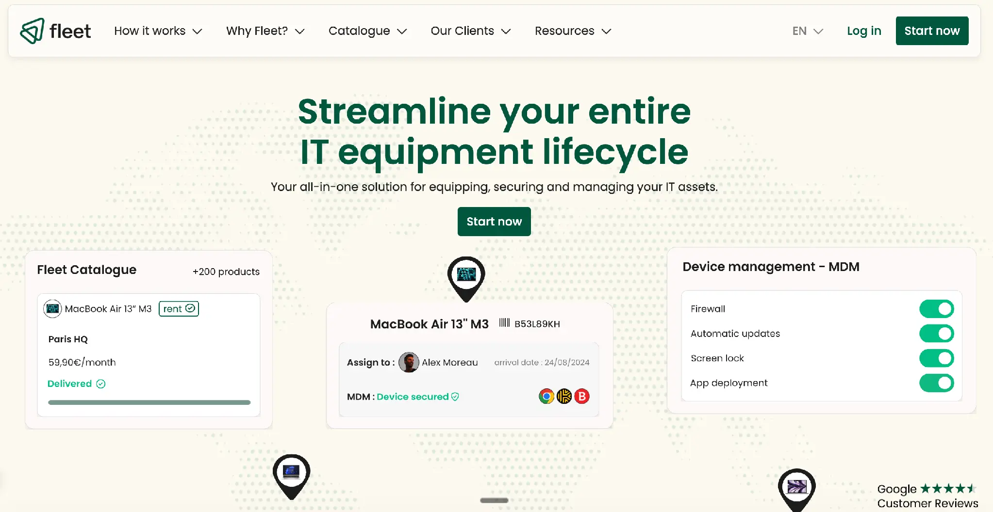Click the 59,90€/month price
Viewport: 993px width, 512px height.
pyautogui.click(x=82, y=362)
